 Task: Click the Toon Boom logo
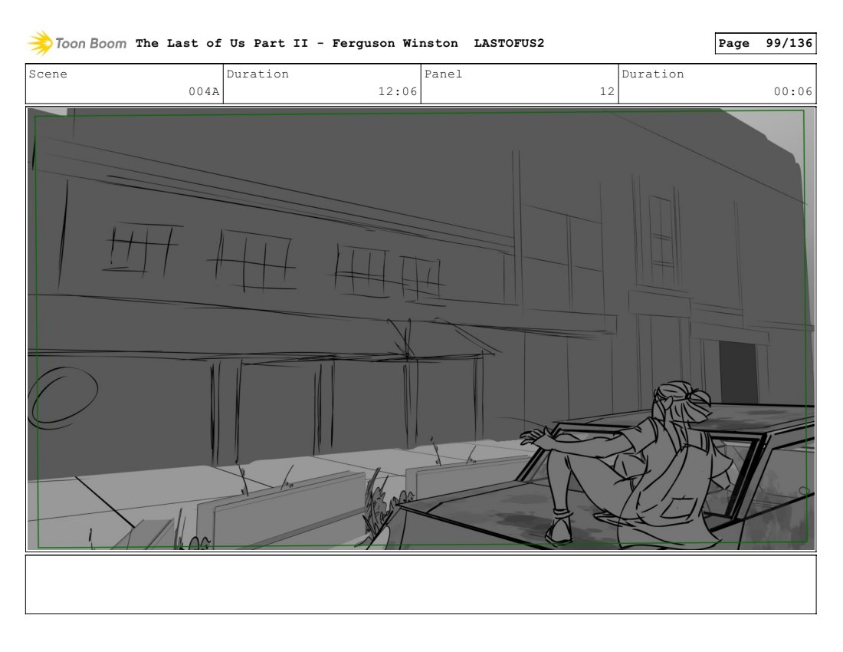point(77,43)
